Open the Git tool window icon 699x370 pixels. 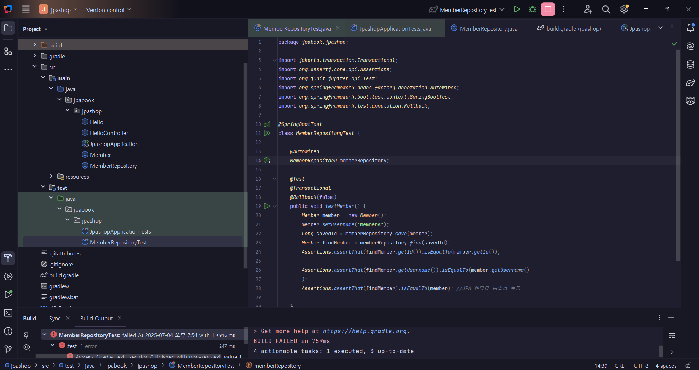[8, 349]
